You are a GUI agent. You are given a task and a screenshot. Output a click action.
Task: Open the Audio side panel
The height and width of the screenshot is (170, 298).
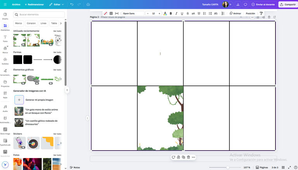tap(5, 108)
